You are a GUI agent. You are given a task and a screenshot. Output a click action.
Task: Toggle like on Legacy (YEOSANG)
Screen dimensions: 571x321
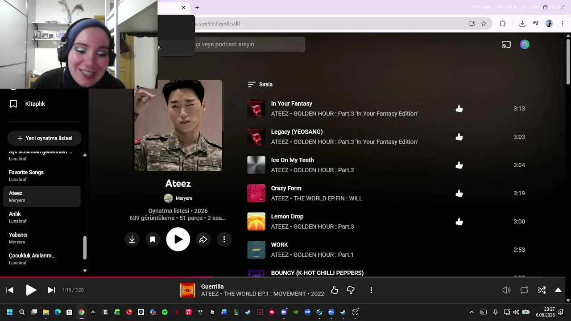(x=459, y=137)
